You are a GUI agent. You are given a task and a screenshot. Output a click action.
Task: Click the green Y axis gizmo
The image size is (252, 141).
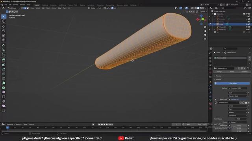click(x=203, y=19)
